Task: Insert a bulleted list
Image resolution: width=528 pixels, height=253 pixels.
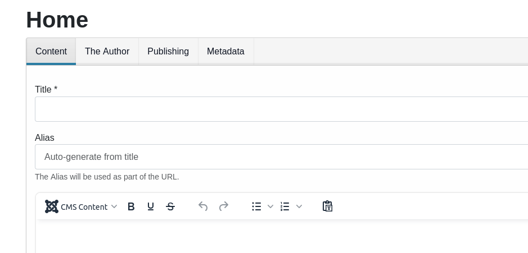Action: [256, 206]
